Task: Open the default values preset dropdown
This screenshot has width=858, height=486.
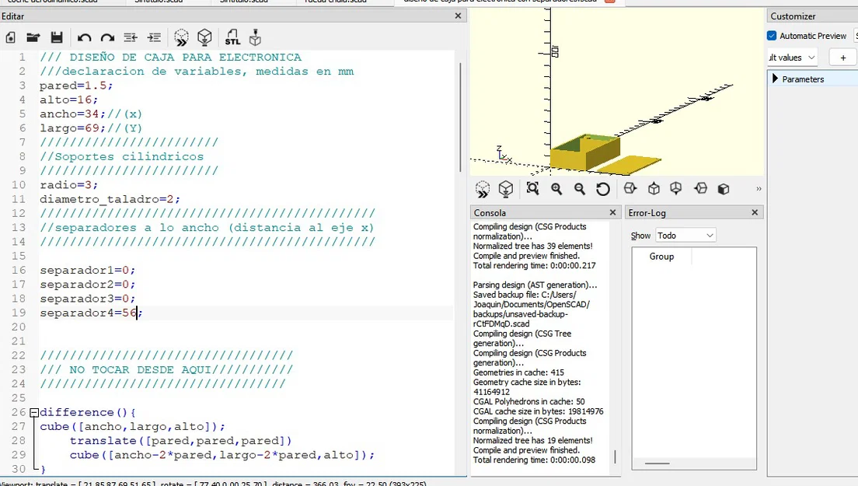Action: tap(793, 58)
